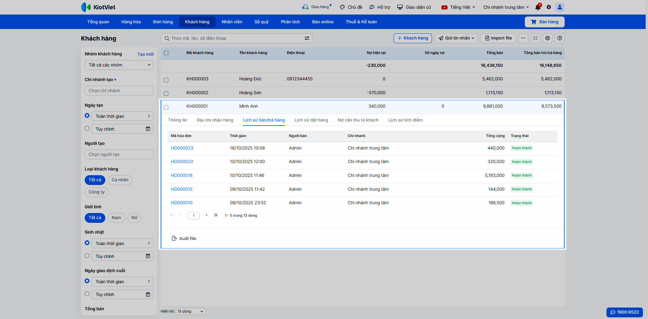Click the customer search input field
This screenshot has height=319, width=648.
(233, 38)
